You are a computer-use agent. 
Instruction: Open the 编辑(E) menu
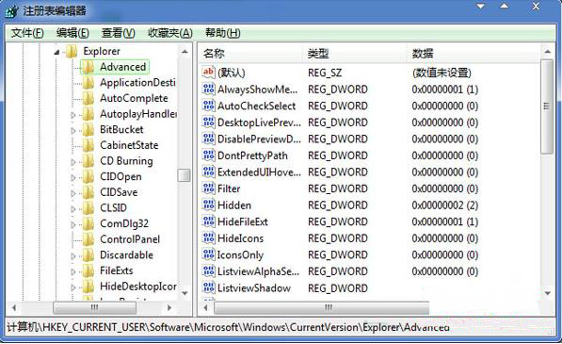pyautogui.click(x=72, y=33)
